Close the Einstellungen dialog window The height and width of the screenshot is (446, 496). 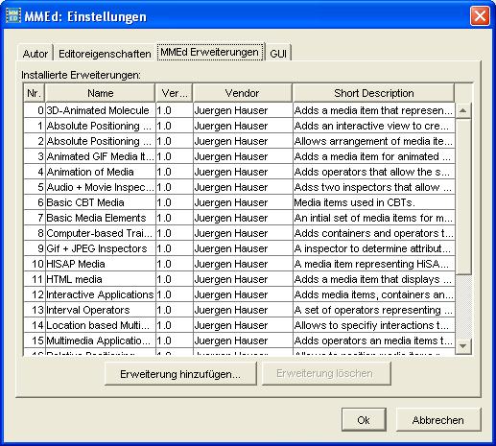(480, 15)
